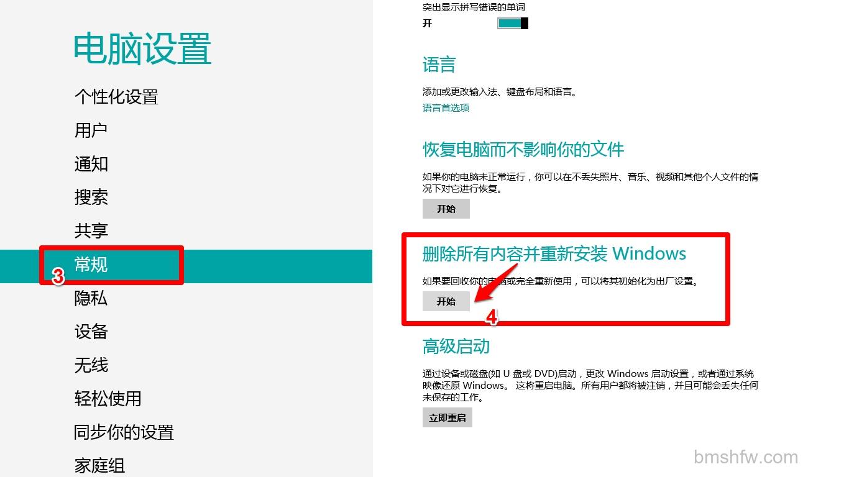Open 同步你的设置 category
The width and height of the screenshot is (849, 477).
124,432
